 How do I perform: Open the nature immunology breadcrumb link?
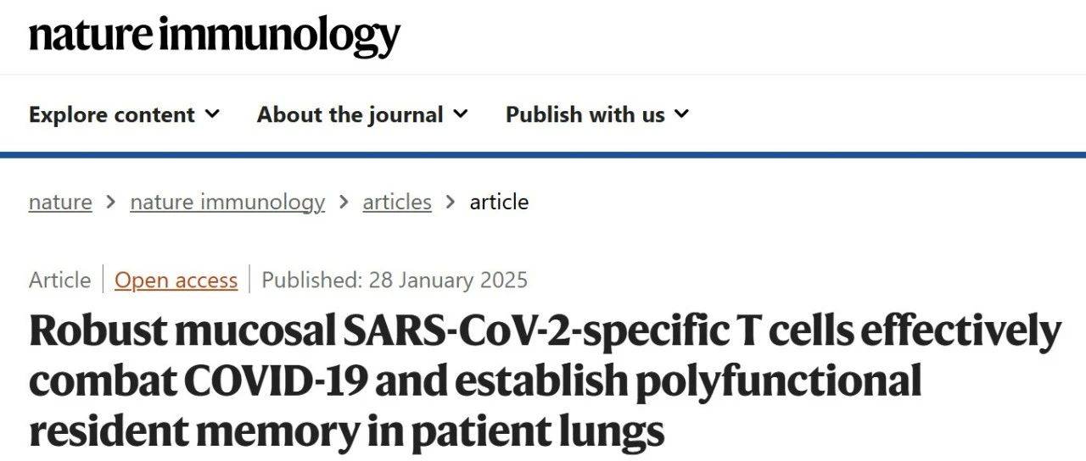(227, 202)
